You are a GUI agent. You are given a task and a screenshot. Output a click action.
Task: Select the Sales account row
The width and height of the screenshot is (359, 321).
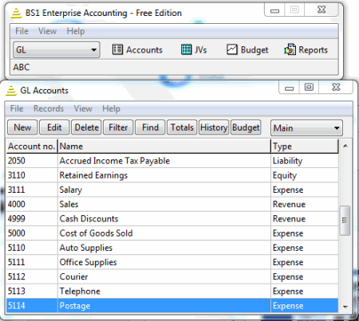click(x=172, y=204)
